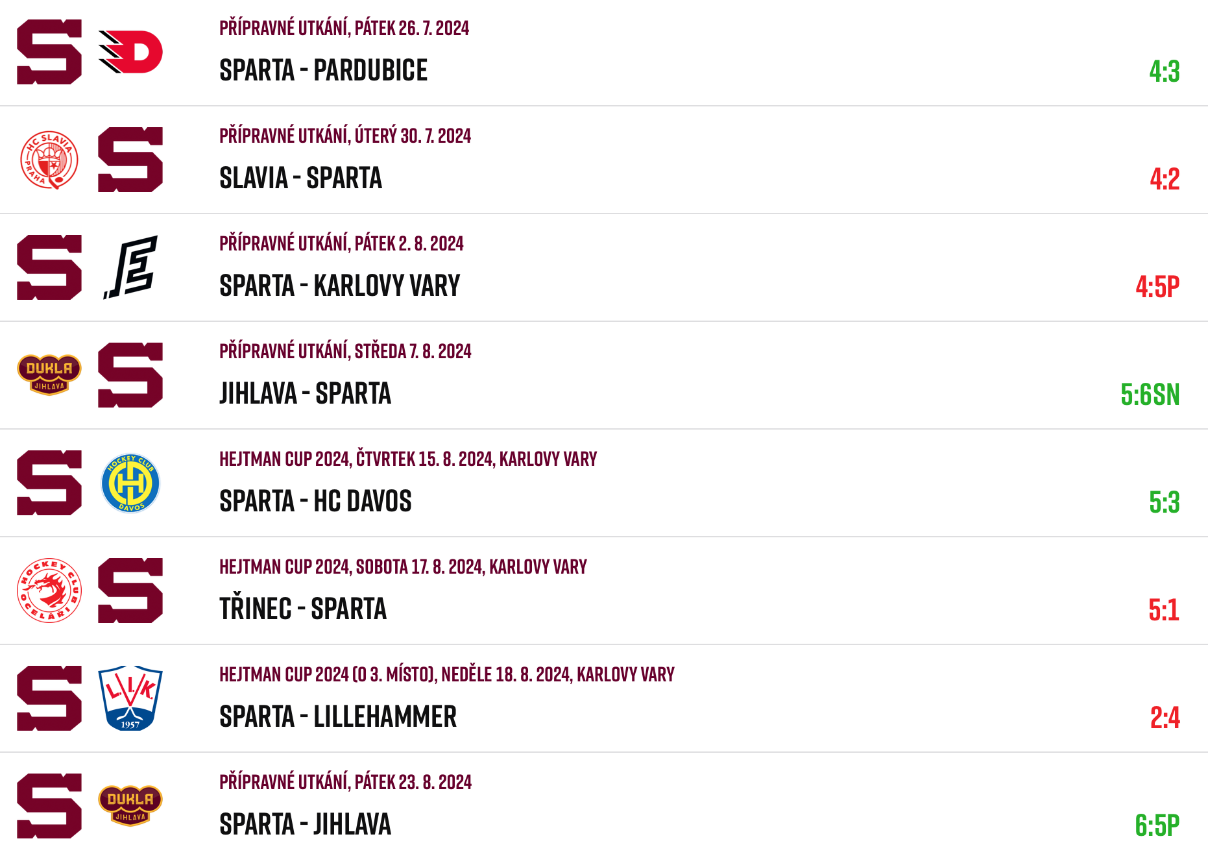The width and height of the screenshot is (1208, 854).
Task: Click the Pardubice Dynamo logo
Action: 130,52
